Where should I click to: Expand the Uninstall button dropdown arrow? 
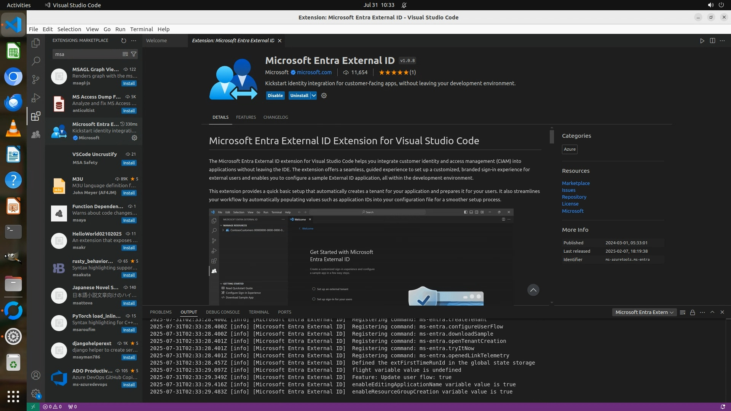pos(314,96)
